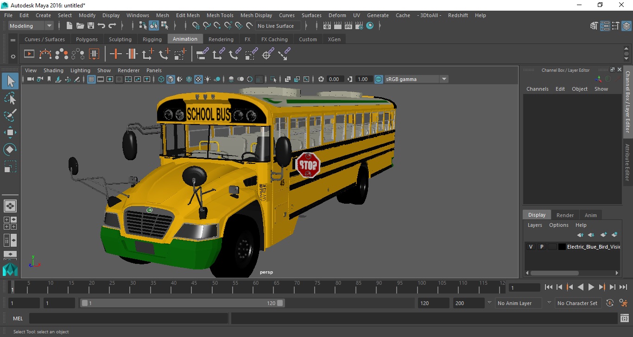
Task: Jump to the end of playback range
Action: [623, 287]
